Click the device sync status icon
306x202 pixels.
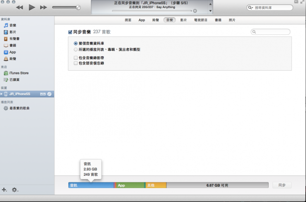point(49,94)
